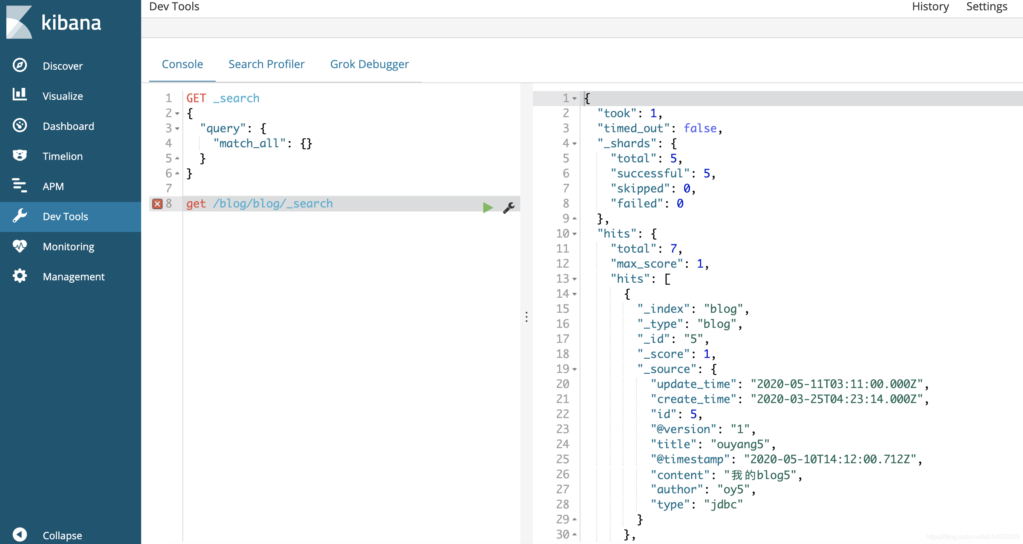
Task: Collapse the "hits" object at output line 10
Action: 574,234
